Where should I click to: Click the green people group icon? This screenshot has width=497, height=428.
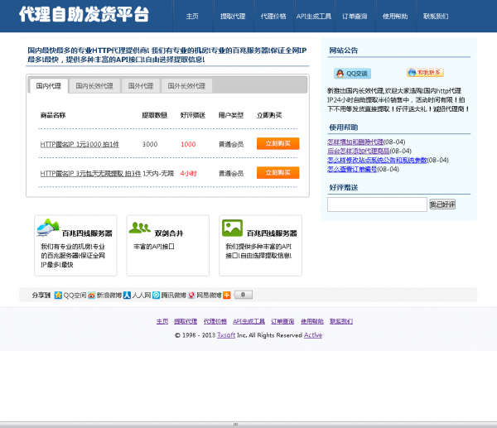(x=140, y=228)
